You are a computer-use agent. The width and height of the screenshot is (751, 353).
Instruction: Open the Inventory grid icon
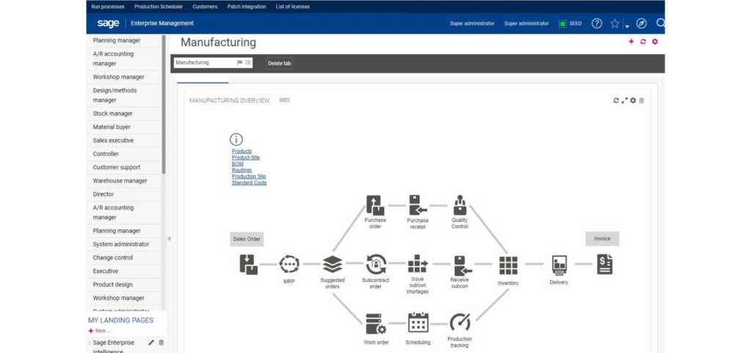[x=508, y=265]
